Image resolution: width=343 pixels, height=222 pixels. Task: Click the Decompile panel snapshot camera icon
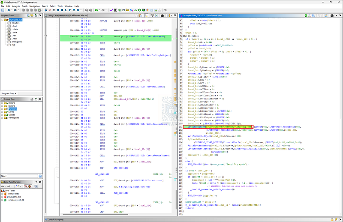(332, 15)
